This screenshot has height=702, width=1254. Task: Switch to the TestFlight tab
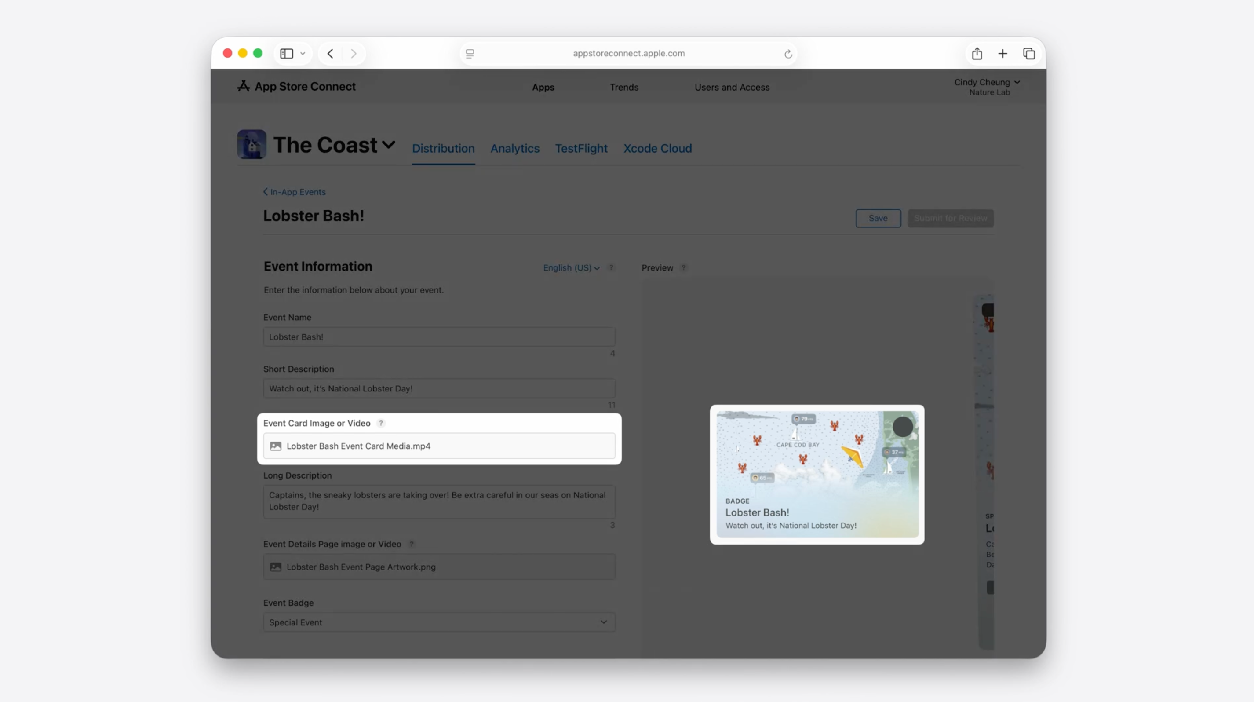pos(581,149)
